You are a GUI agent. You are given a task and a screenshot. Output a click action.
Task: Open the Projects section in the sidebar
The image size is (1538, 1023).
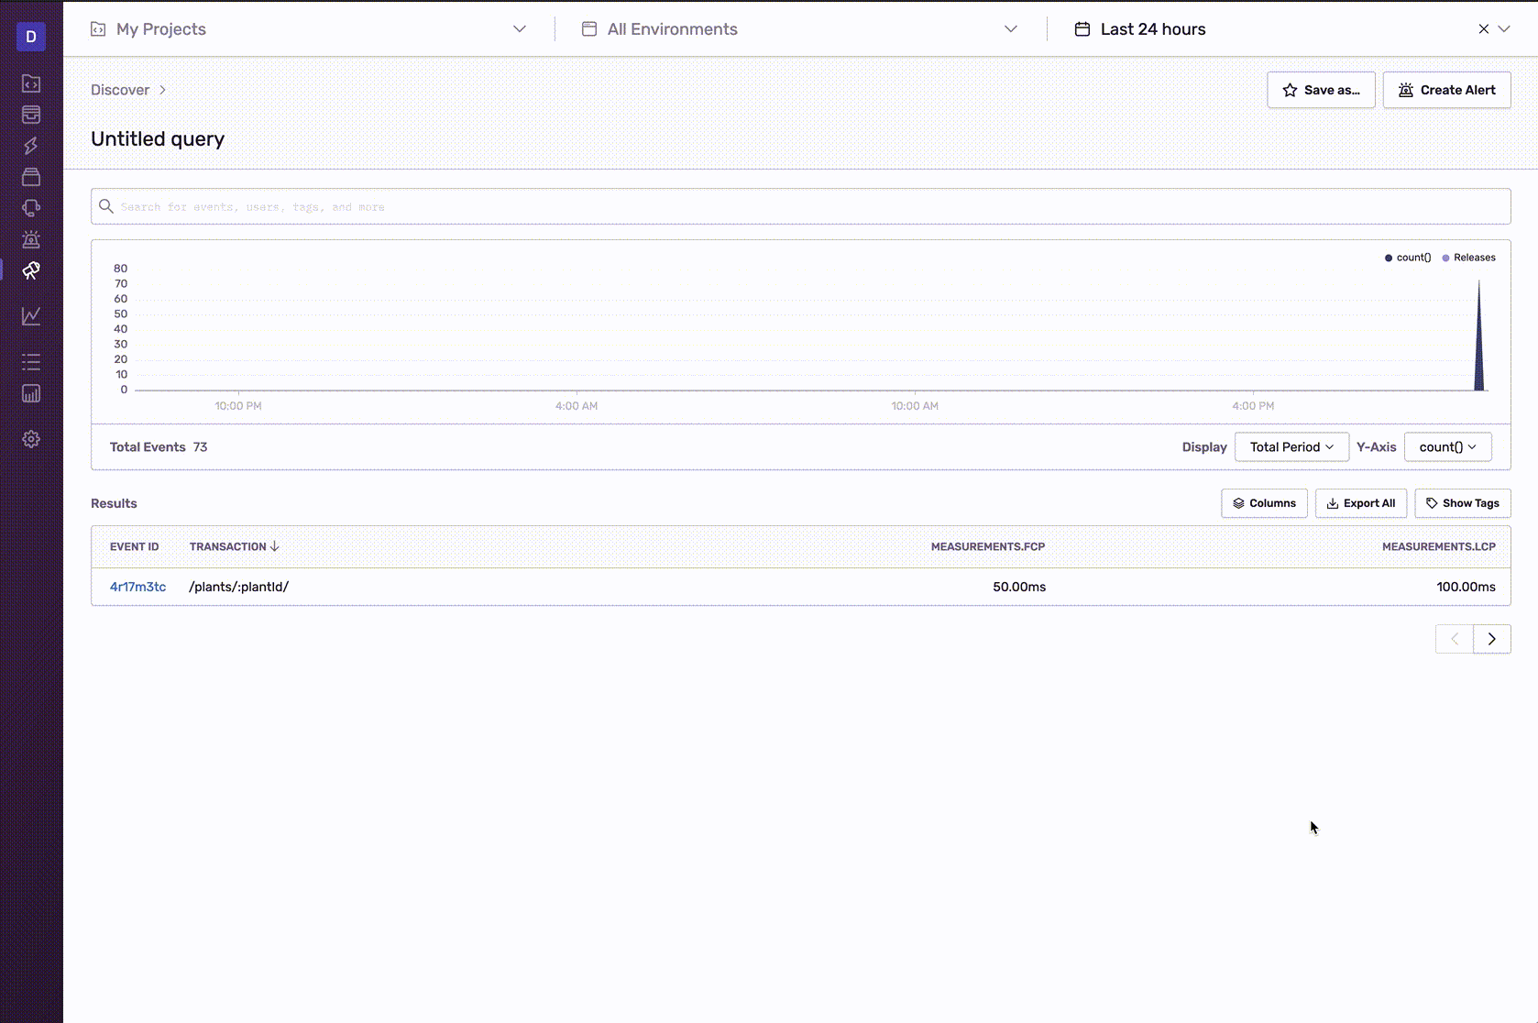(x=31, y=83)
